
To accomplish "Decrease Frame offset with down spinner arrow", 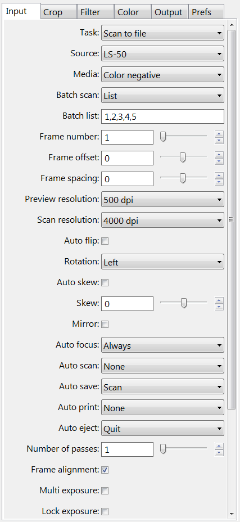I will pos(219,161).
